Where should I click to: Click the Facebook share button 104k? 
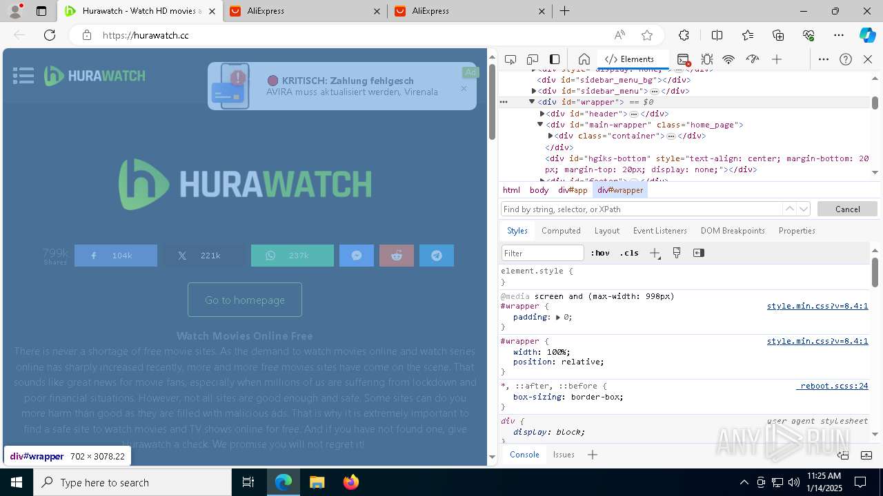pos(116,256)
